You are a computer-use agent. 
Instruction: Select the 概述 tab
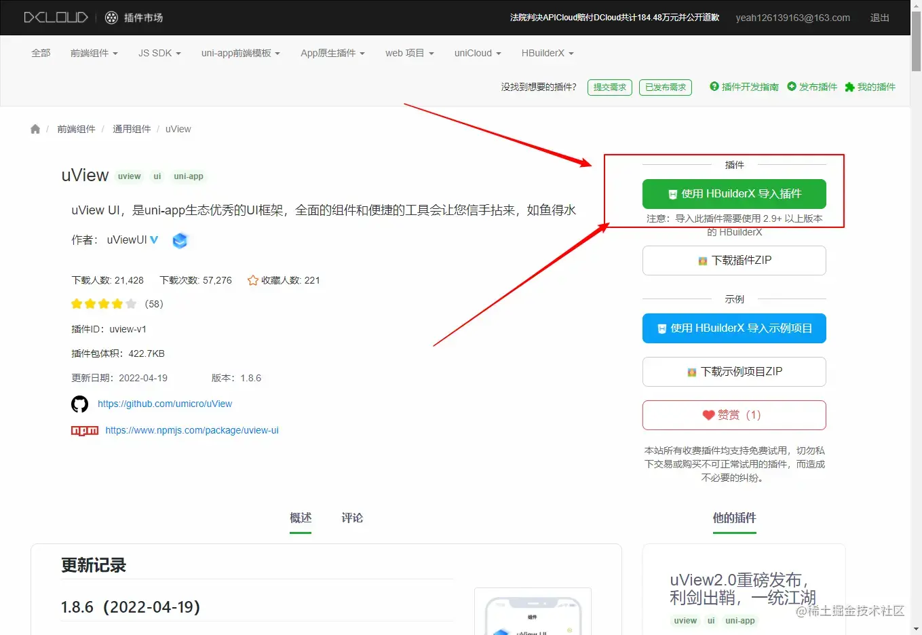[301, 518]
